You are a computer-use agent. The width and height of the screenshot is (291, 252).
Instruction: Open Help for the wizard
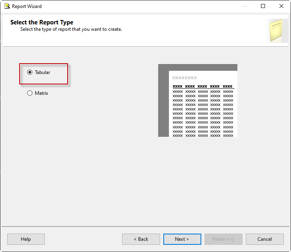(x=26, y=239)
